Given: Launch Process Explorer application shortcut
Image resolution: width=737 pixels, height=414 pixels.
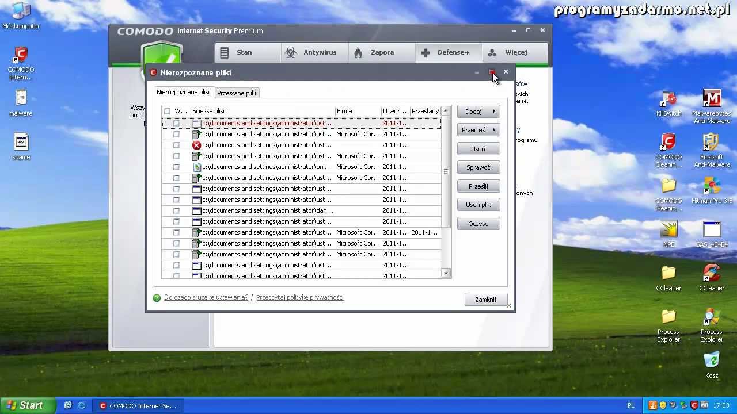Looking at the screenshot, I should pyautogui.click(x=712, y=325).
